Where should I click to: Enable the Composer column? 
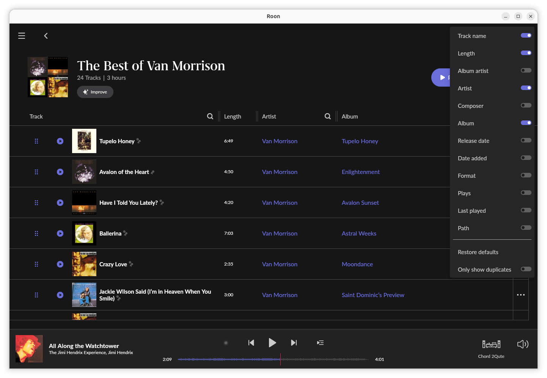coord(526,105)
